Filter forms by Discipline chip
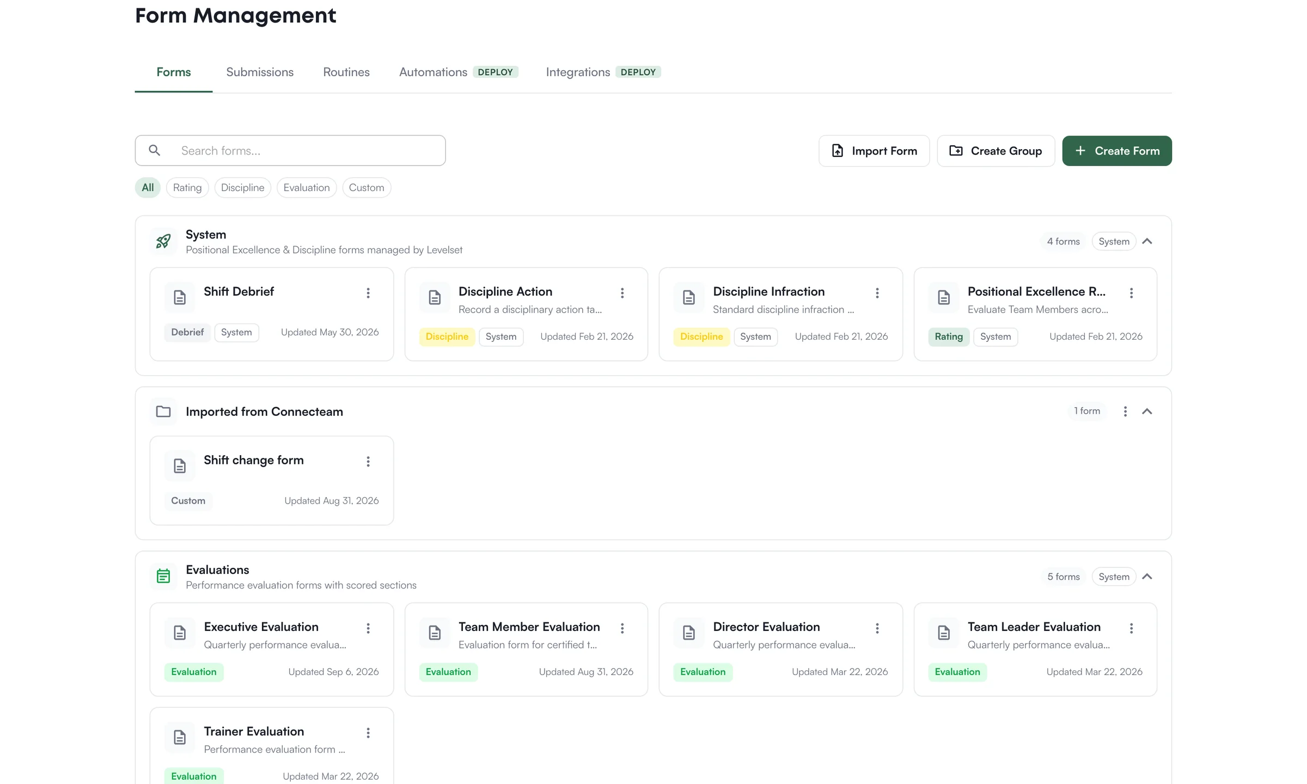 click(x=242, y=187)
